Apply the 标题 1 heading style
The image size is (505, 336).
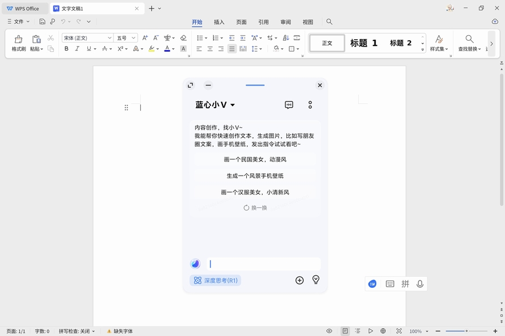(x=364, y=43)
